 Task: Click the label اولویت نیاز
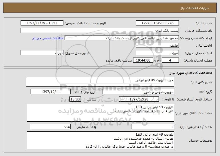204,46
